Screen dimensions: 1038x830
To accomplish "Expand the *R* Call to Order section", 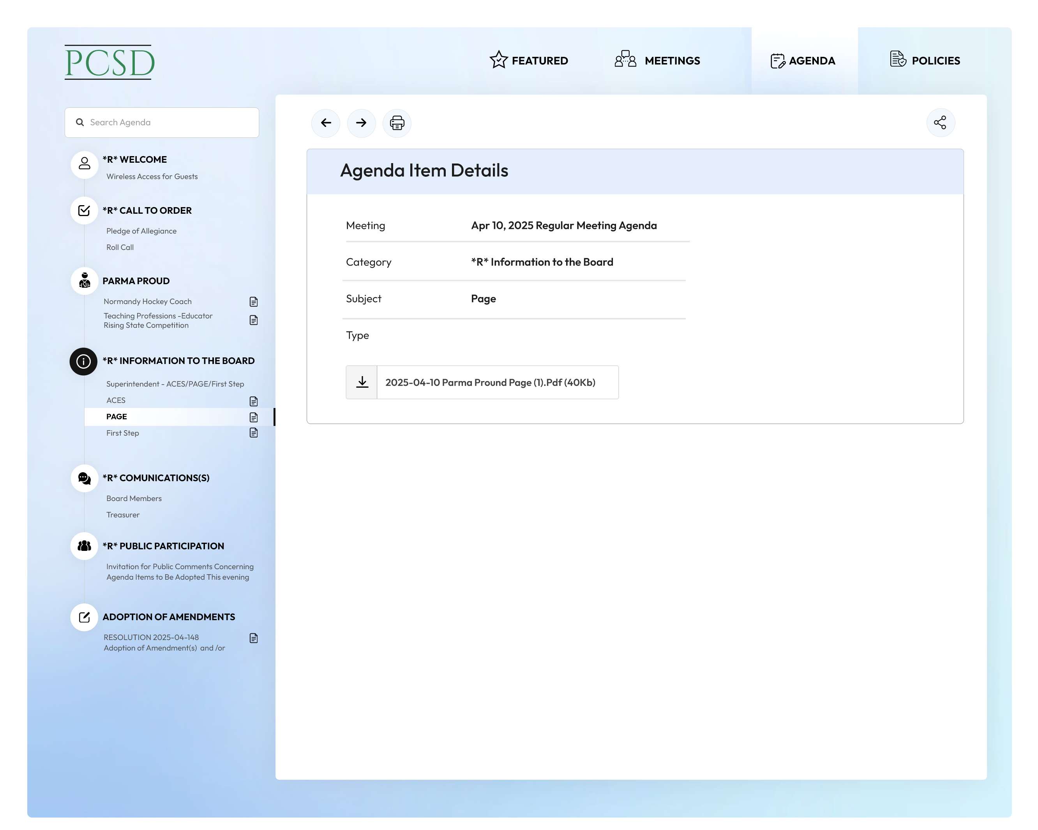I will point(147,210).
